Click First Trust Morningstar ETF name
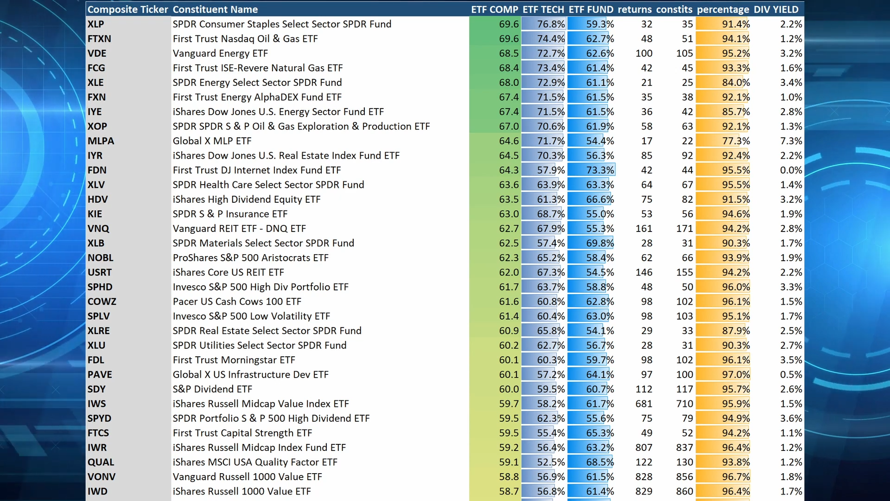The image size is (890, 501). point(234,360)
